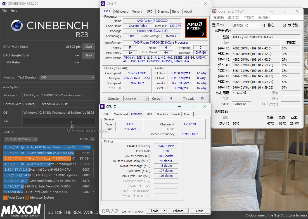Click the CPU-Z icon in Memory window title bar

(102, 106)
